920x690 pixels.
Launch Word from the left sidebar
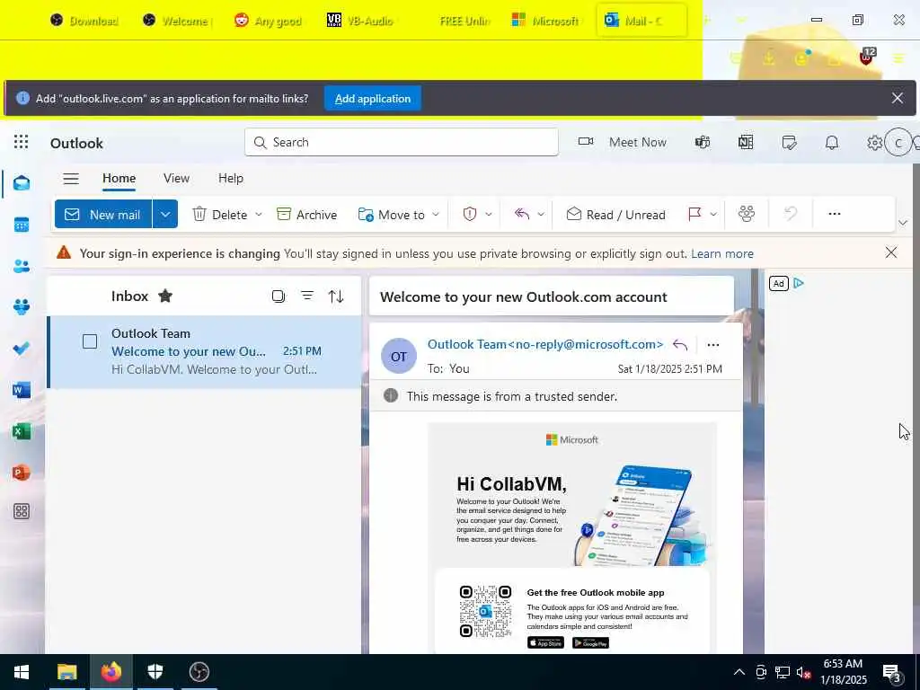coord(22,390)
